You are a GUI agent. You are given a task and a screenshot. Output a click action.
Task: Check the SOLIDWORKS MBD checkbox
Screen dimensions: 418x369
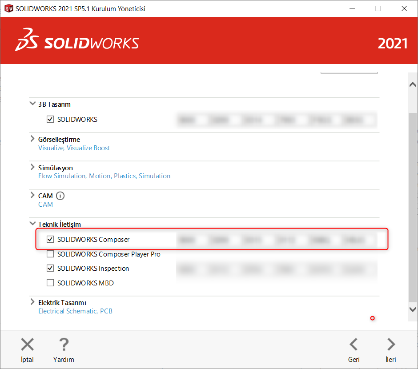point(50,283)
